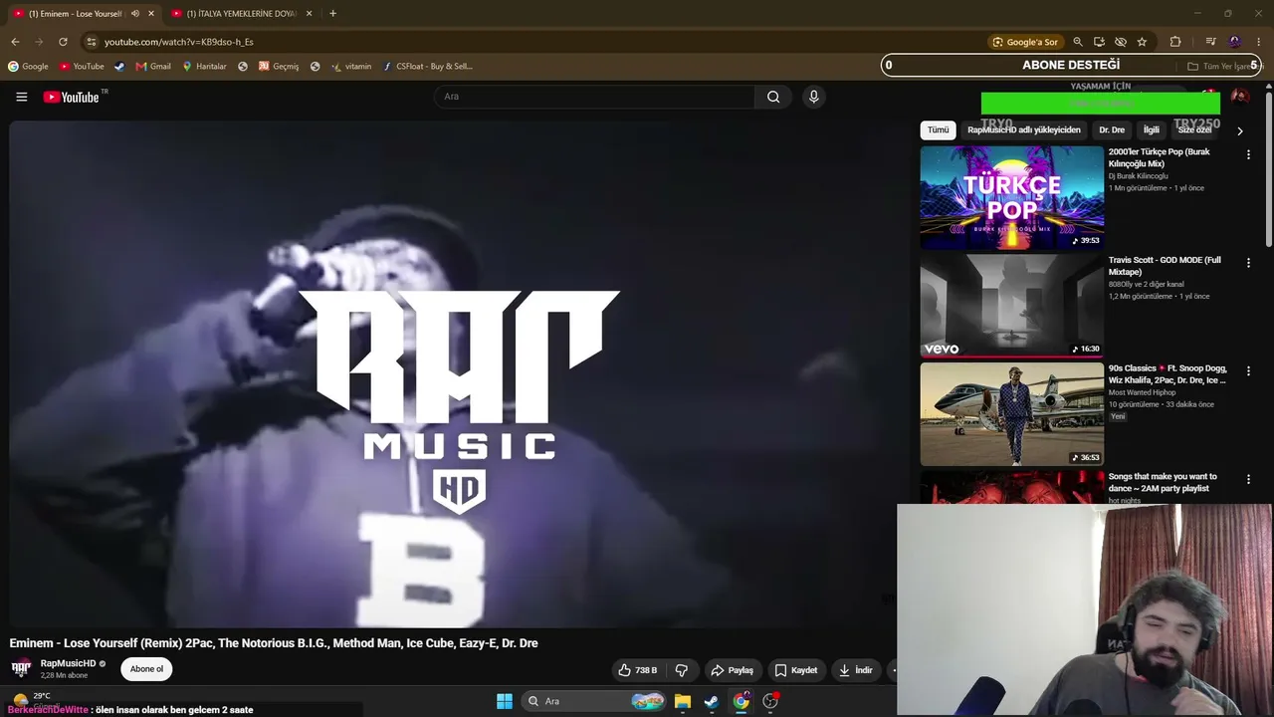Open the Travis Scott GOD MODE thumbnail
This screenshot has width=1274, height=717.
[1011, 306]
